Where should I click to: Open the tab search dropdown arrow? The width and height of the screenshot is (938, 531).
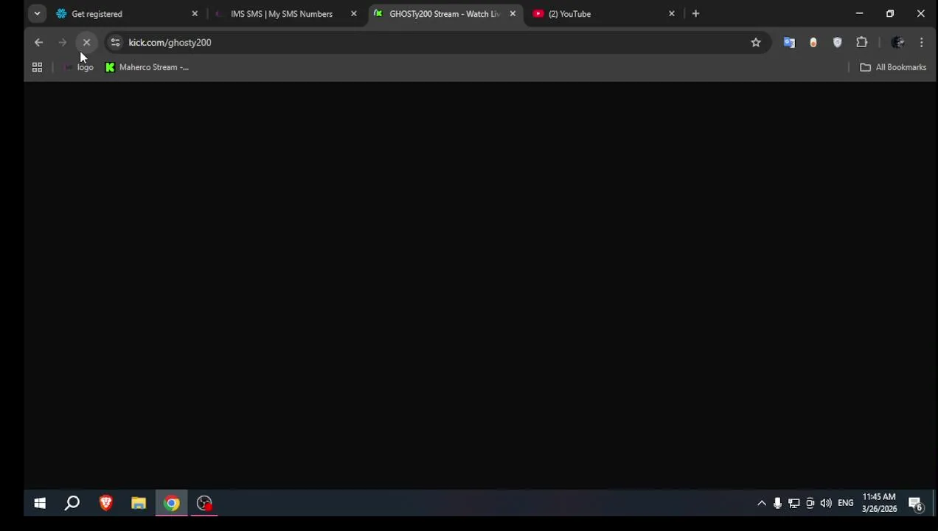click(x=37, y=13)
